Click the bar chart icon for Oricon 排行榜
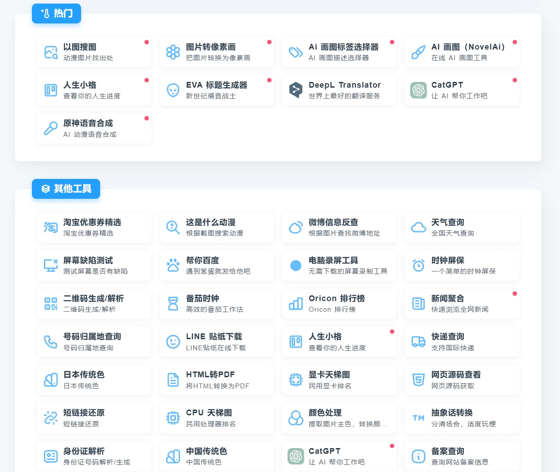Viewport: 560px width, 472px height. pos(296,304)
